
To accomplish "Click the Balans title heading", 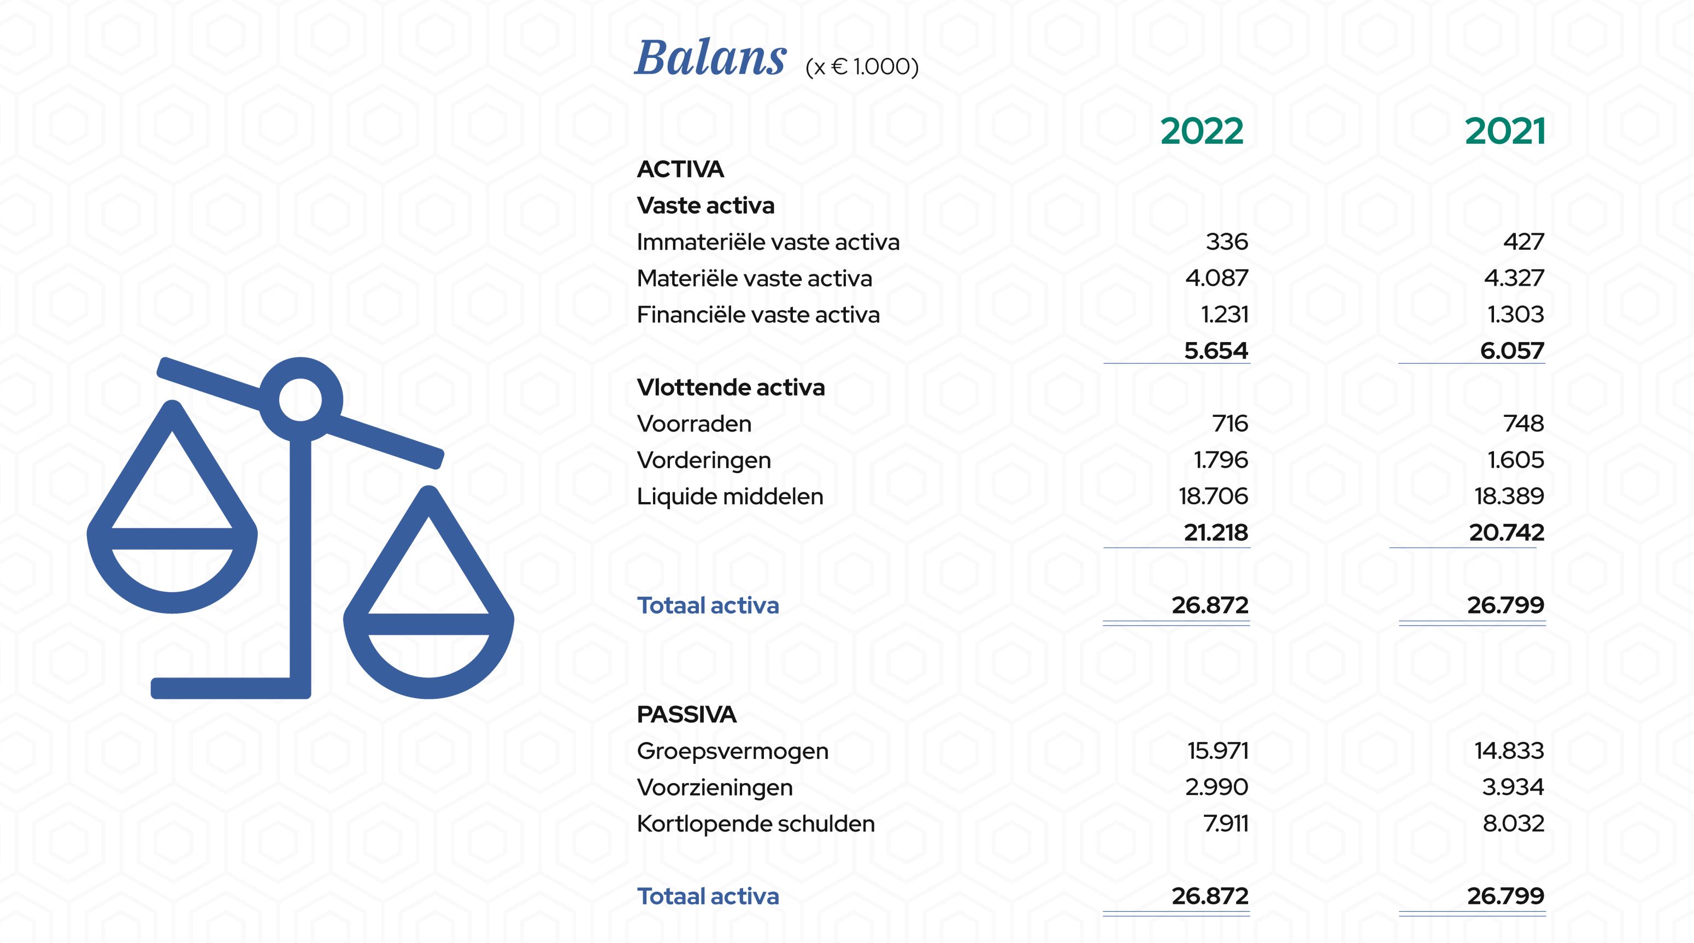I will point(710,58).
